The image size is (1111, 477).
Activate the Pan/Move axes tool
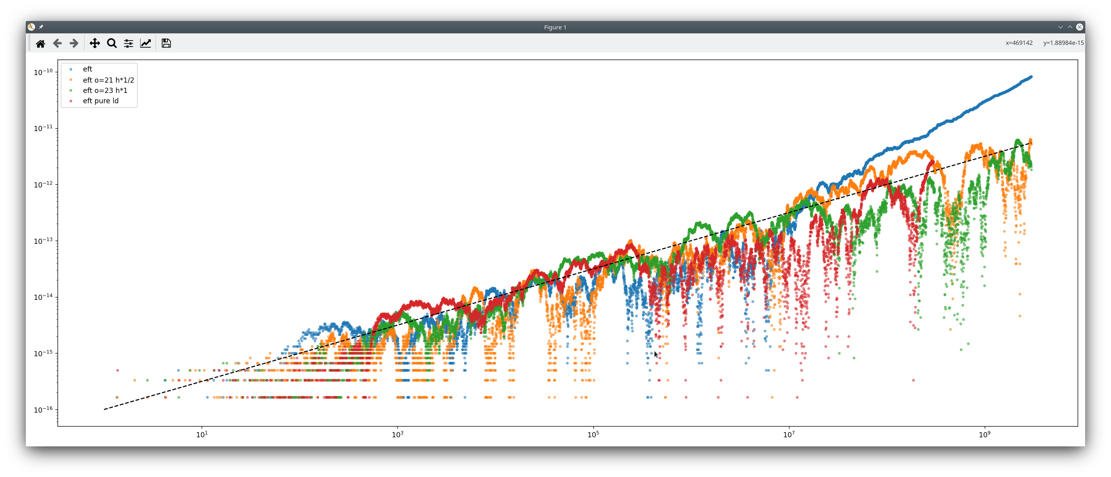tap(94, 43)
